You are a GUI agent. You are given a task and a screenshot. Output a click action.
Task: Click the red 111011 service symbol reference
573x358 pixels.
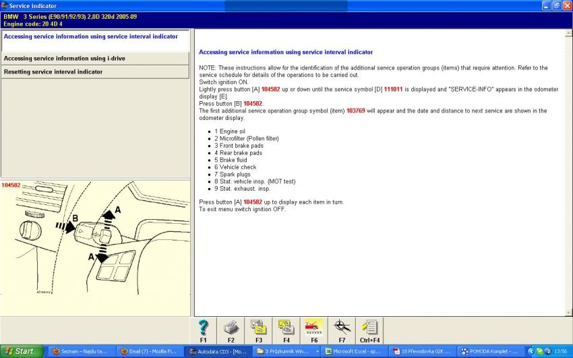click(x=393, y=89)
